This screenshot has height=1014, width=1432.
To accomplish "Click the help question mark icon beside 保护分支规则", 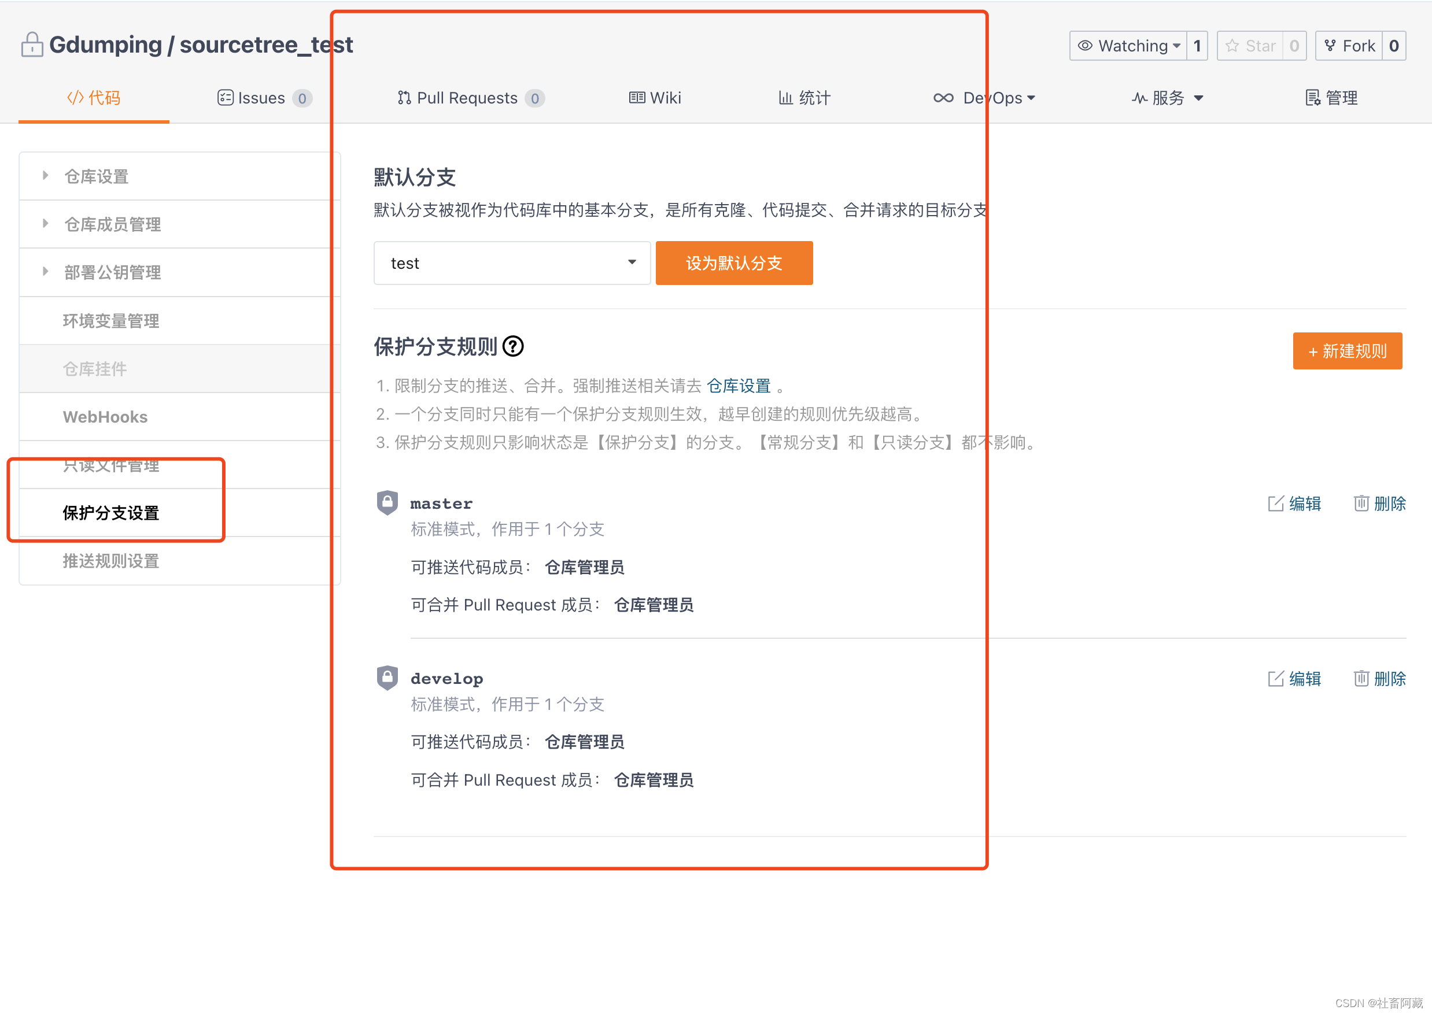I will click(x=513, y=346).
